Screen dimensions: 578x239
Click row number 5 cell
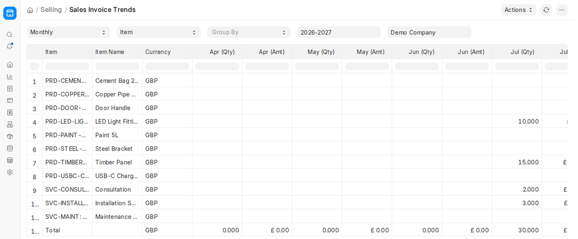point(34,135)
